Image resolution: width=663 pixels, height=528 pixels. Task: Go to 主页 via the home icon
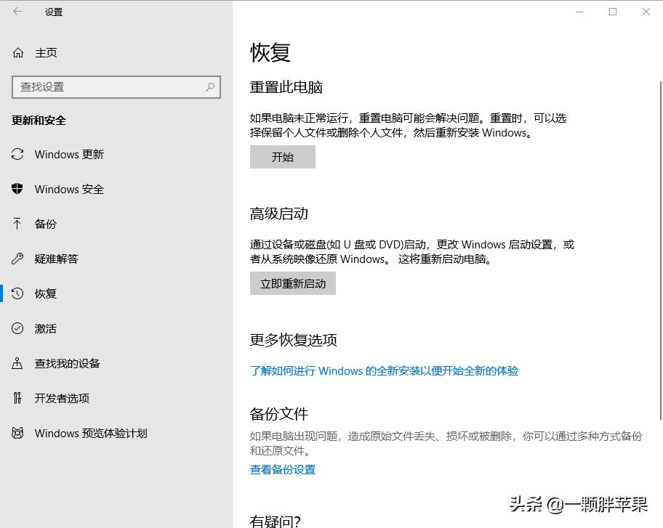17,52
